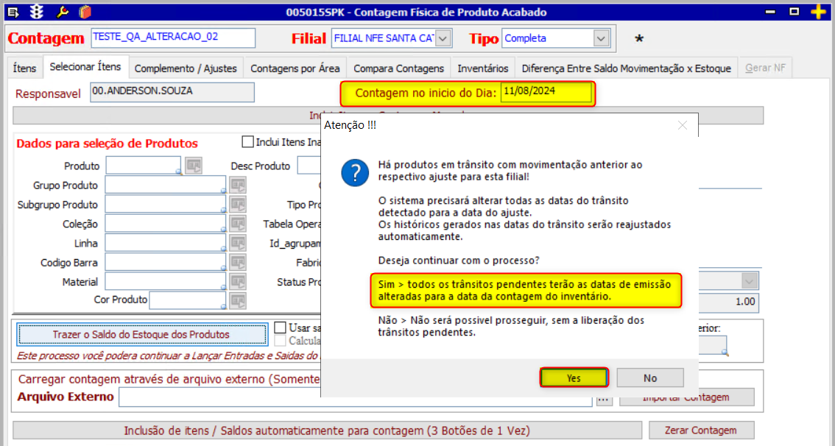The image size is (835, 446).
Task: Open the Inventários tab
Action: click(x=483, y=68)
